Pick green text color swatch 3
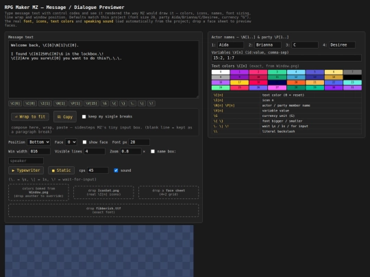The width and height of the screenshot is (370, 277). pyautogui.click(x=277, y=72)
